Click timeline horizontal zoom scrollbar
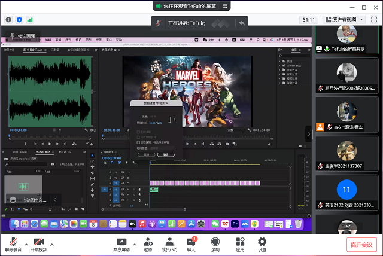 click(x=144, y=209)
